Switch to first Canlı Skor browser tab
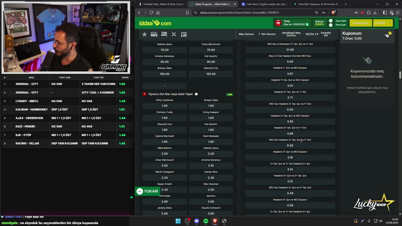The height and width of the screenshot is (226, 402). pyautogui.click(x=264, y=4)
